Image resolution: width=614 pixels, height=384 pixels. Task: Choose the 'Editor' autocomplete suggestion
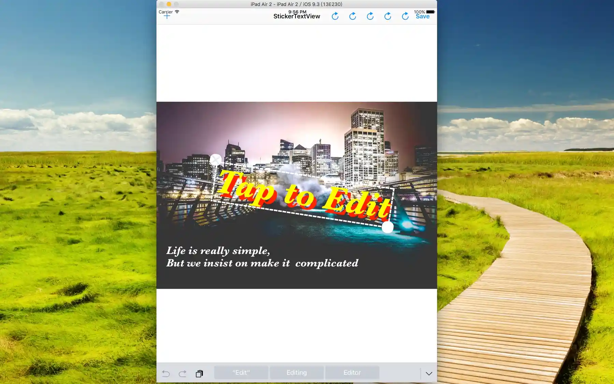[352, 373]
